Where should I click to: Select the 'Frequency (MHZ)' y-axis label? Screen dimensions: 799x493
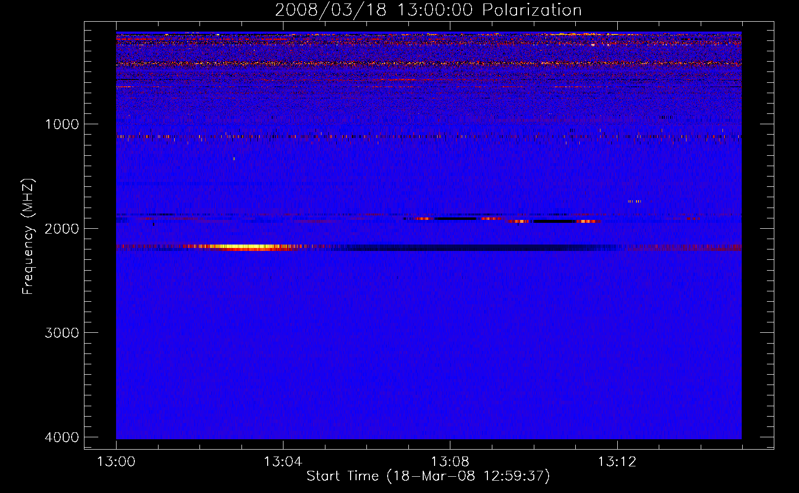click(x=28, y=237)
